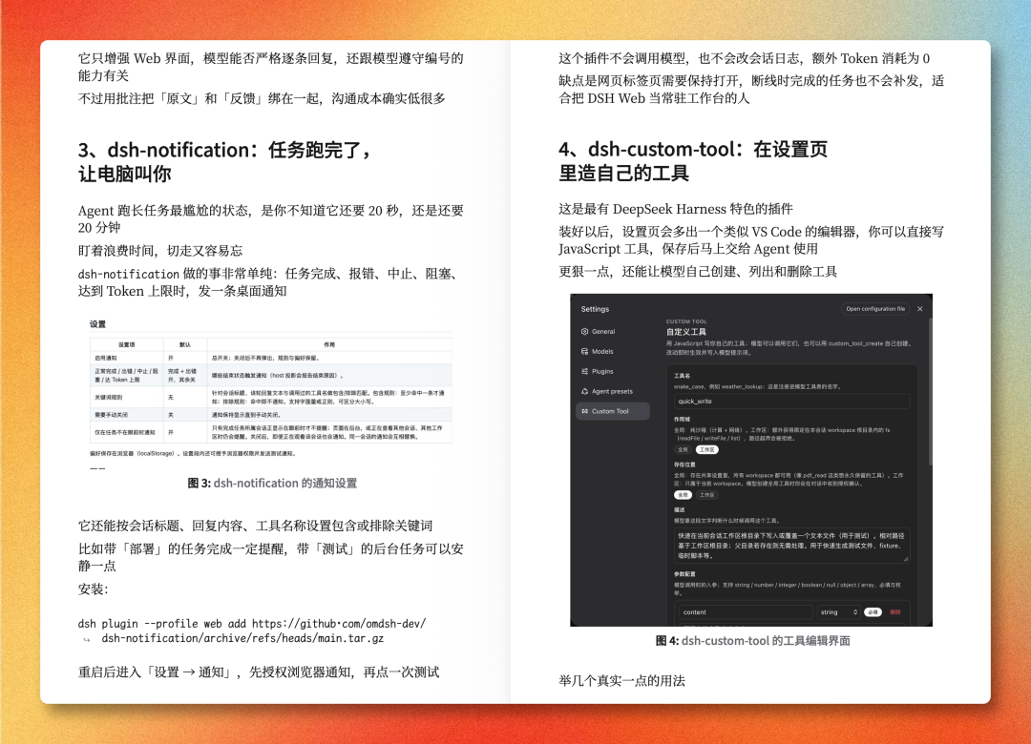Screen dimensions: 1031x744
Task: Click the 描述 description text area
Action: [791, 545]
